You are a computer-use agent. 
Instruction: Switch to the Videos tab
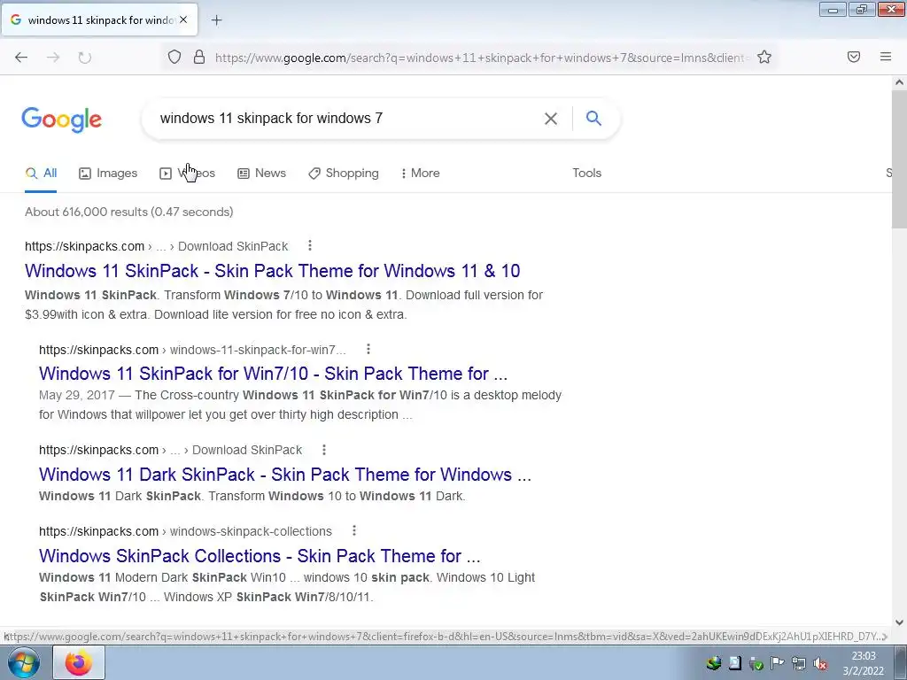[188, 174]
